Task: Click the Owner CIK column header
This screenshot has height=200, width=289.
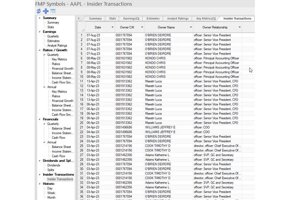Action: pos(127,27)
